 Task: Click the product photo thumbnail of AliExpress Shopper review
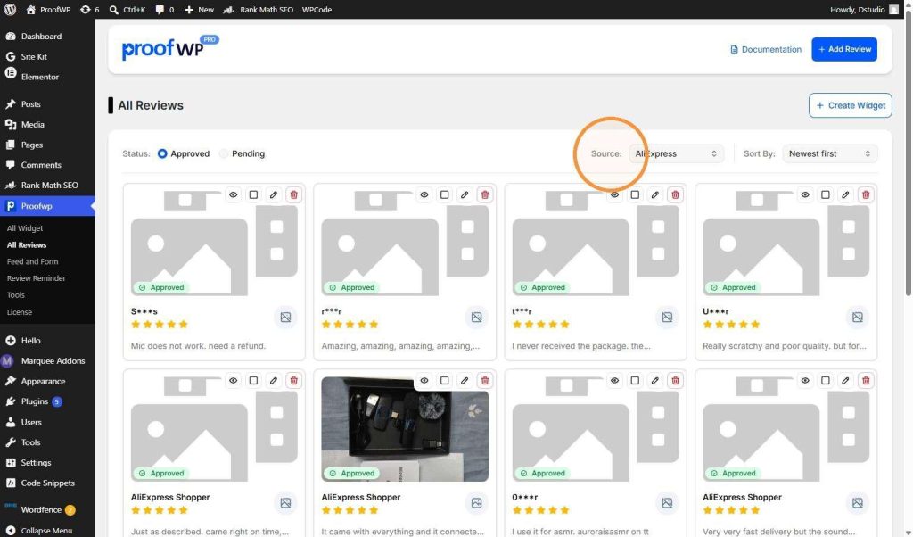(x=405, y=429)
